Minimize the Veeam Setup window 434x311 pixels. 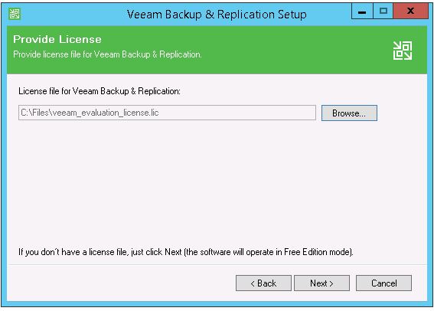coord(362,11)
